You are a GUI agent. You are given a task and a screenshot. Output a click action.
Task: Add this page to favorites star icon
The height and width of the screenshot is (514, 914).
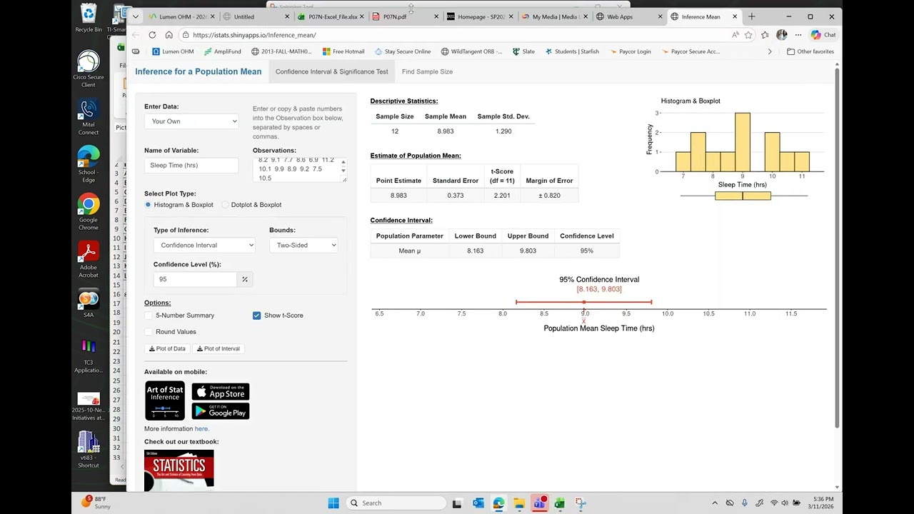point(748,34)
